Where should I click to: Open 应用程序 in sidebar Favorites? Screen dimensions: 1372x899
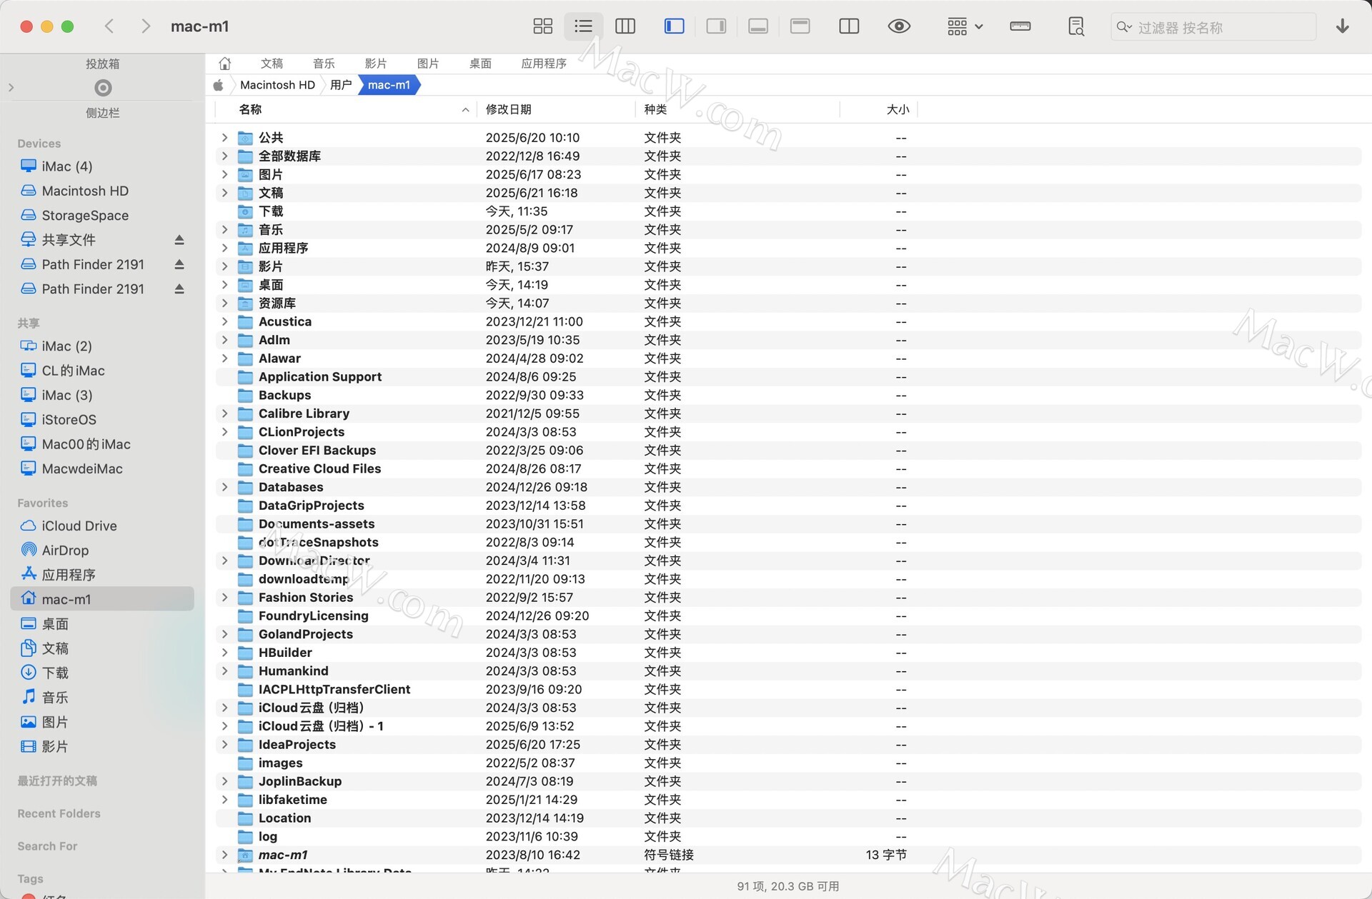pyautogui.click(x=69, y=575)
